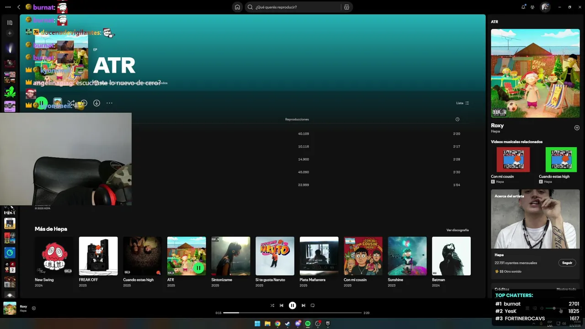Viewport: 585px width, 329px height.
Task: Open notifications via the bell icon
Action: (x=523, y=7)
